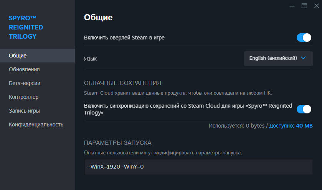Click the Общие page heading
The height and width of the screenshot is (190, 322).
pos(98,17)
